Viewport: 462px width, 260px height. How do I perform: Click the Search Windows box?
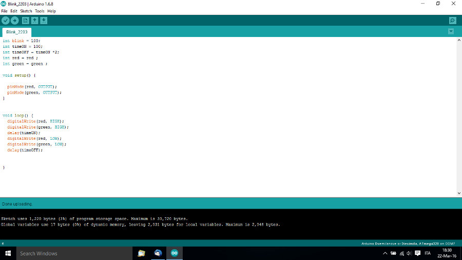(74, 253)
